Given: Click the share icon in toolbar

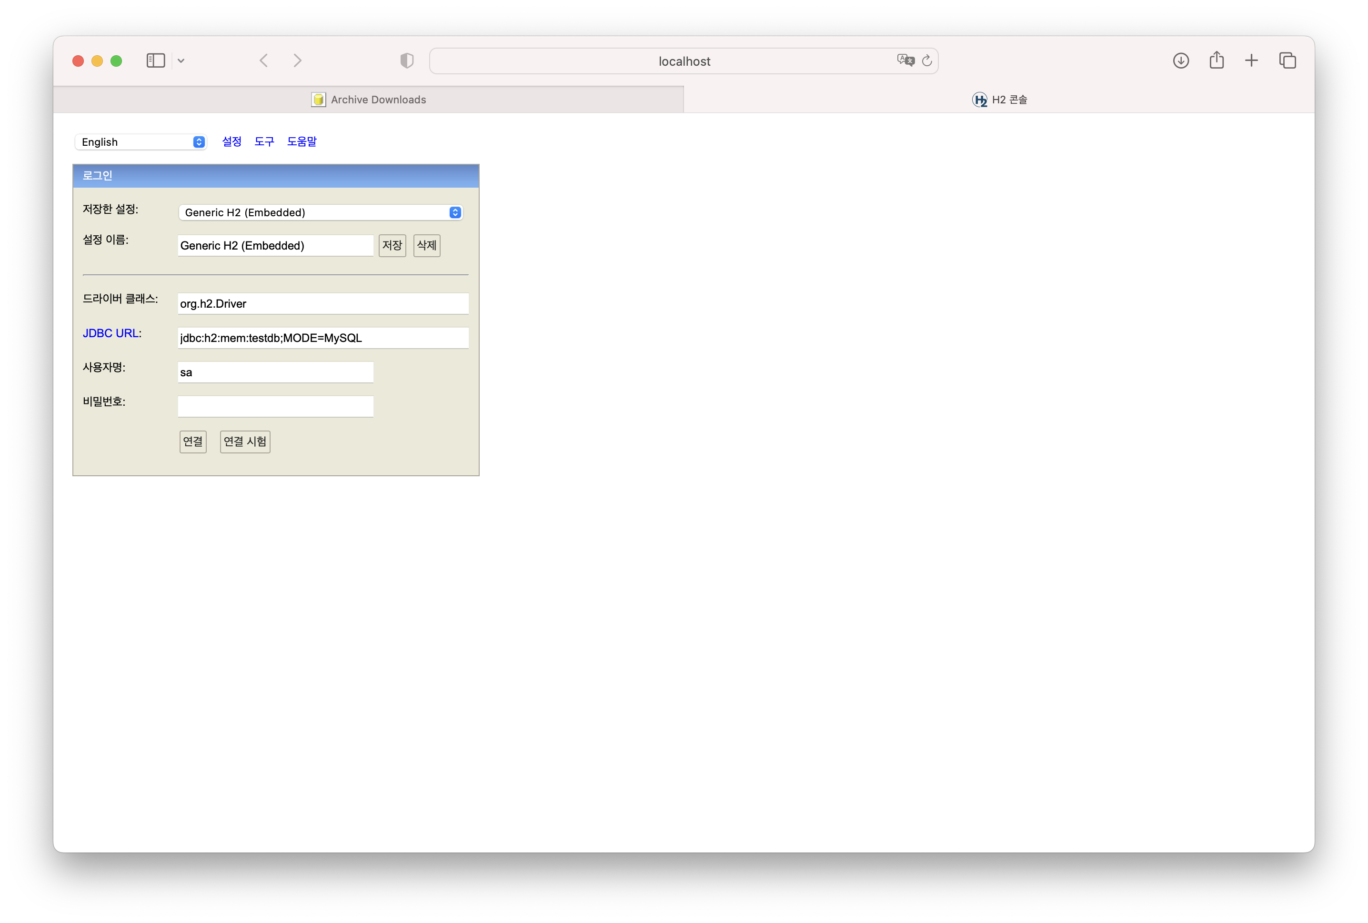Looking at the screenshot, I should (x=1217, y=60).
